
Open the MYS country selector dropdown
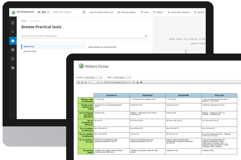(x=44, y=12)
